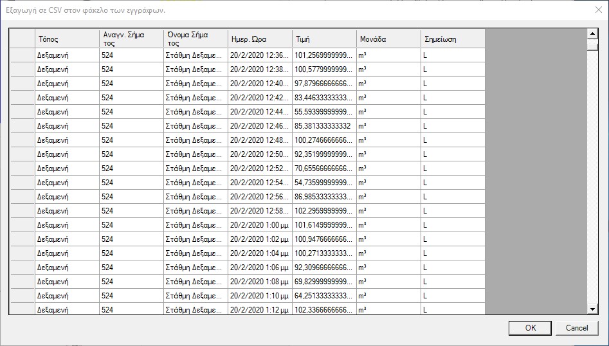The width and height of the screenshot is (609, 346).
Task: Click the Σημείωση column header
Action: point(453,39)
